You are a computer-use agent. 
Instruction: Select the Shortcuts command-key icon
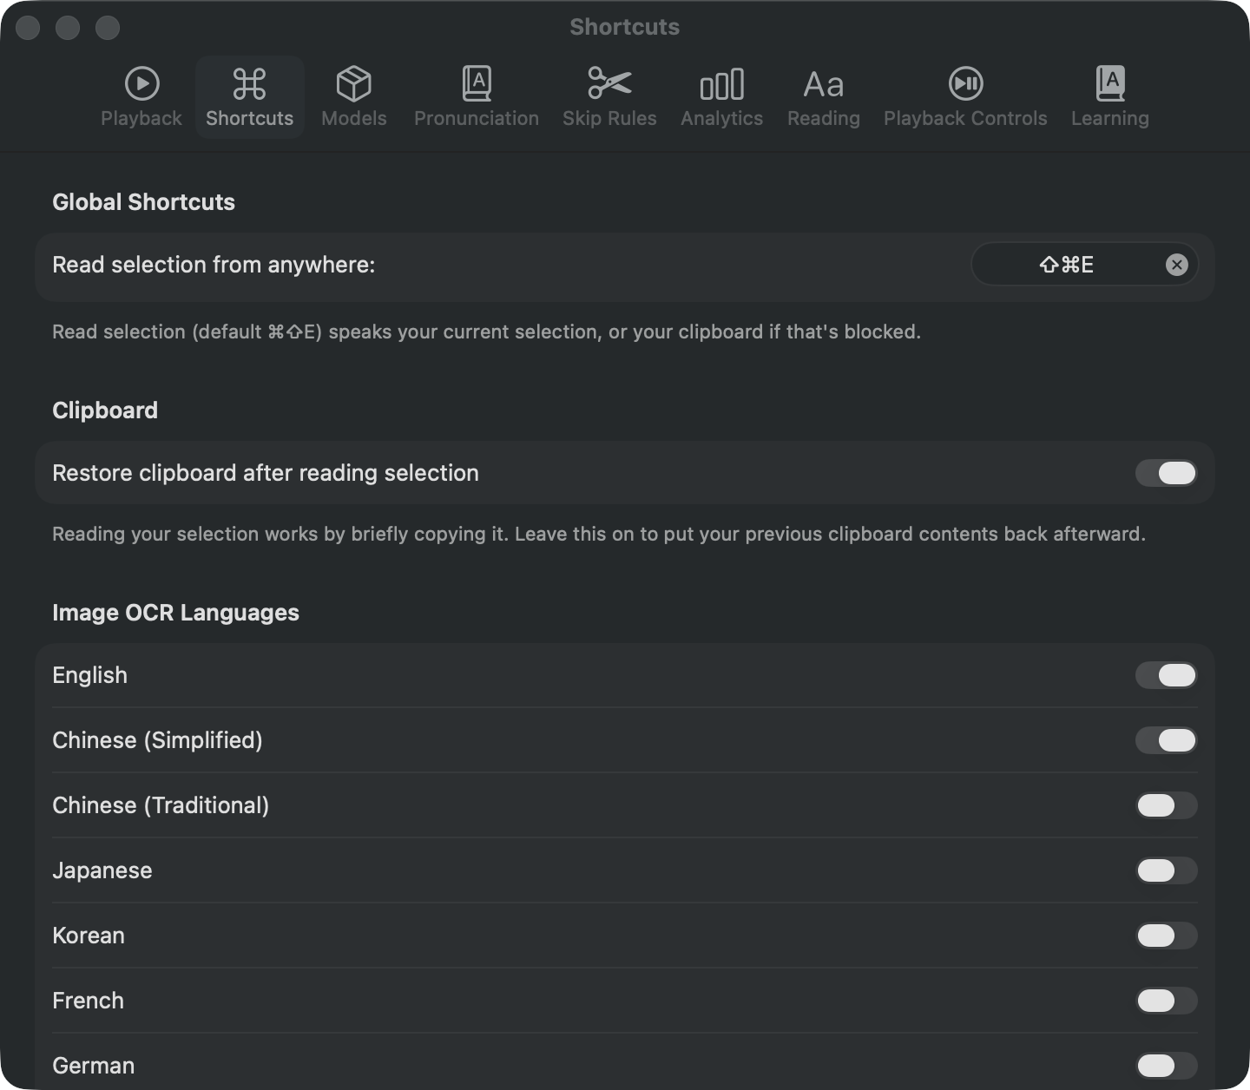pos(250,84)
